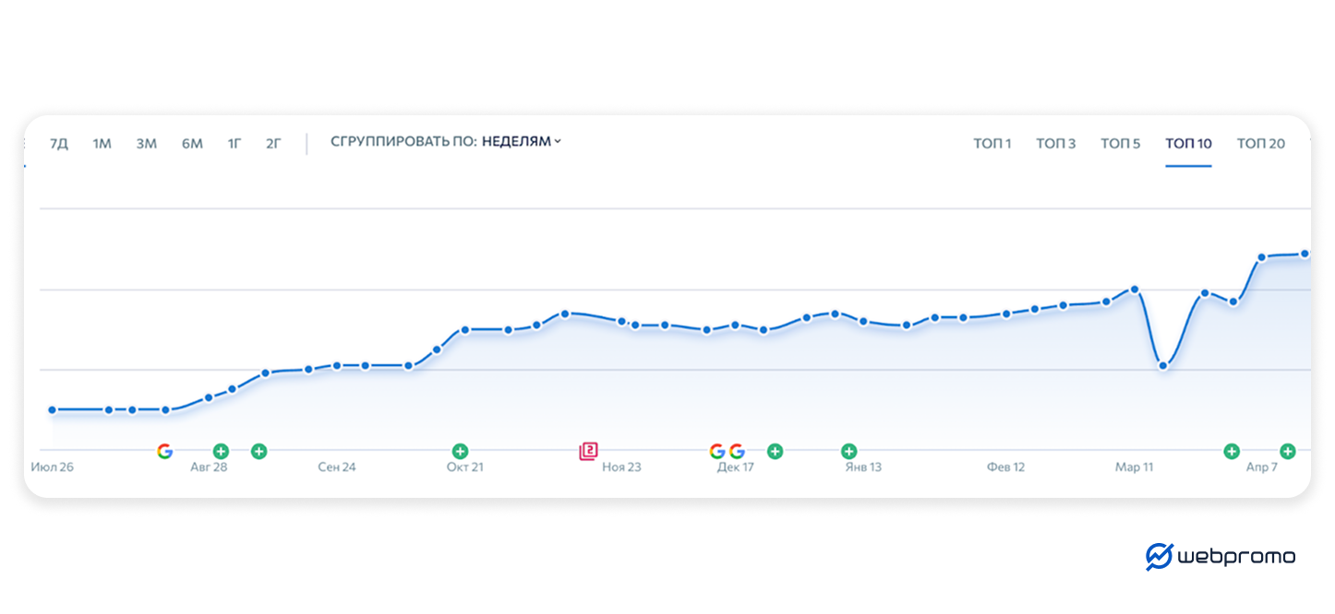
Task: Click the lowest dip data point after Мар 11
Action: coord(1163,366)
